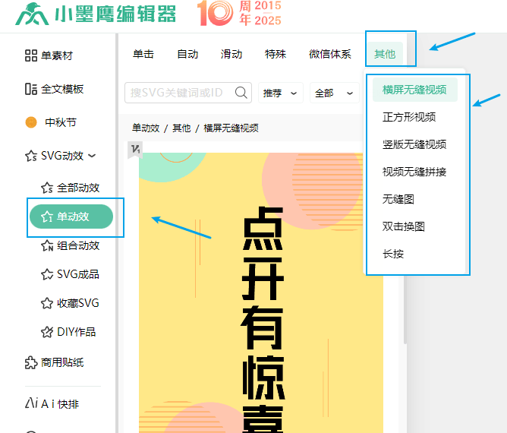Click the magnifier search icon
Image resolution: width=507 pixels, height=433 pixels.
pos(241,93)
